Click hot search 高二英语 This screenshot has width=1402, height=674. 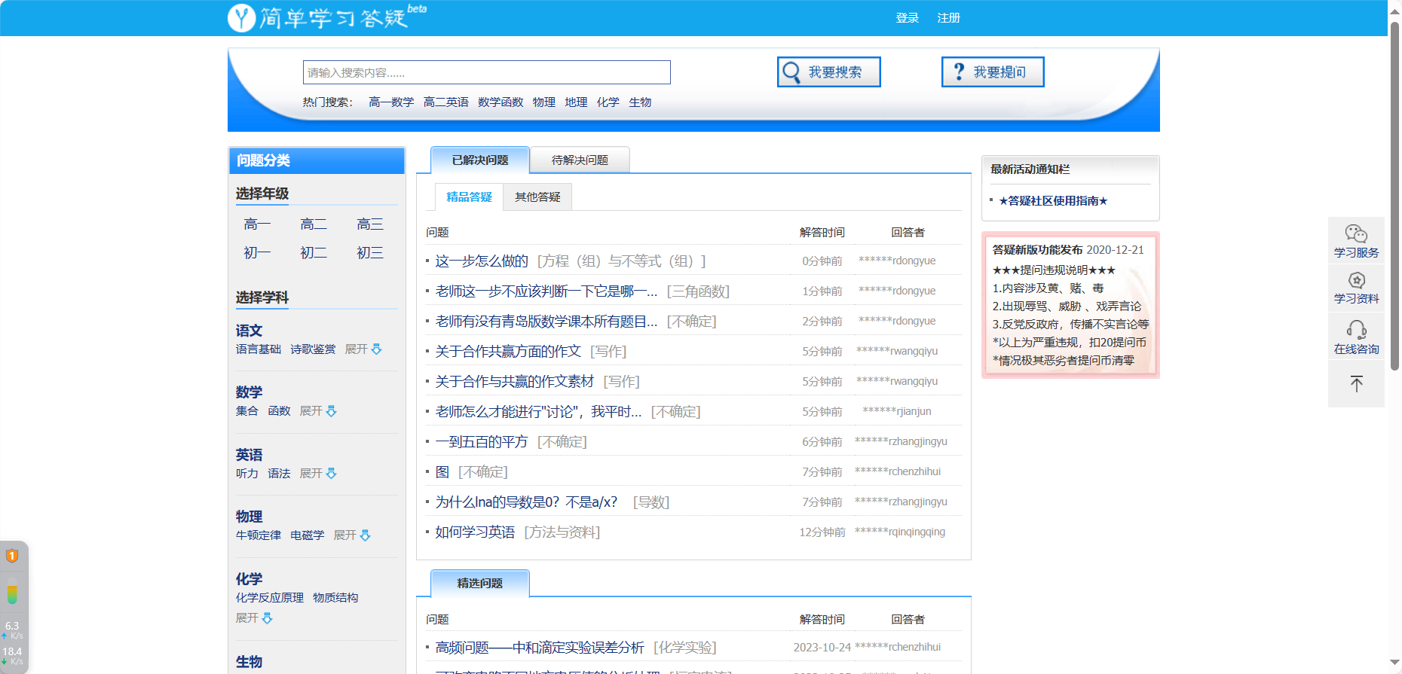pos(446,102)
